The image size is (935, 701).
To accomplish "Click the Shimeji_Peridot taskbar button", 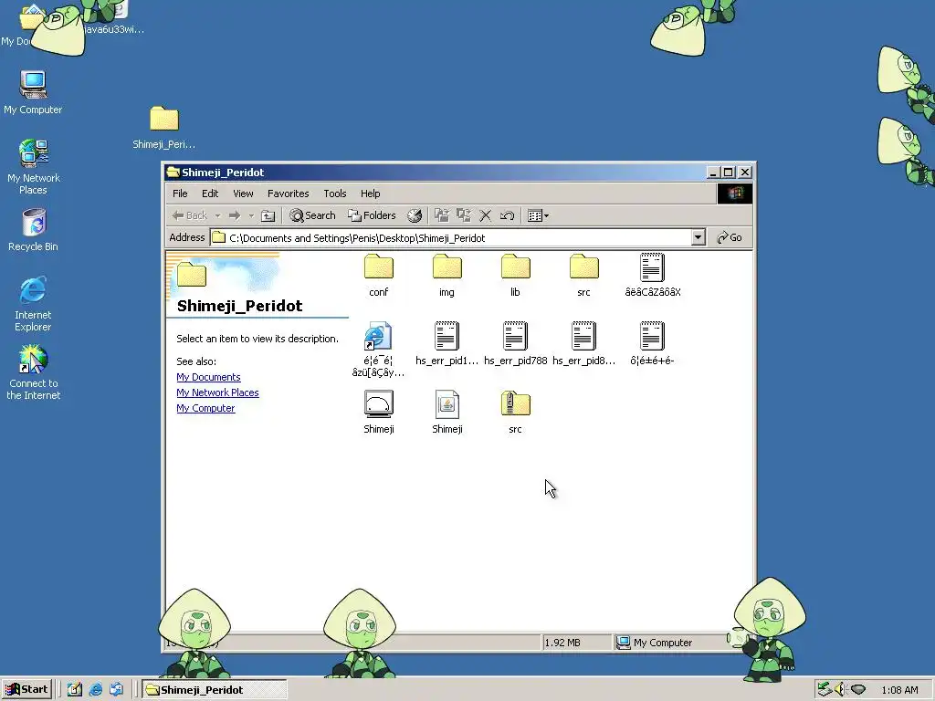I will [215, 690].
